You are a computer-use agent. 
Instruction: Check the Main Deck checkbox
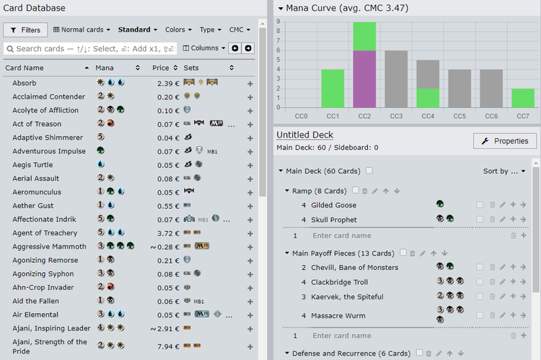coord(369,171)
